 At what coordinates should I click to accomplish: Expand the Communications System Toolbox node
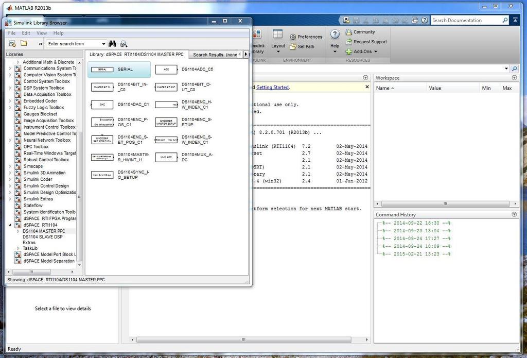pos(10,69)
